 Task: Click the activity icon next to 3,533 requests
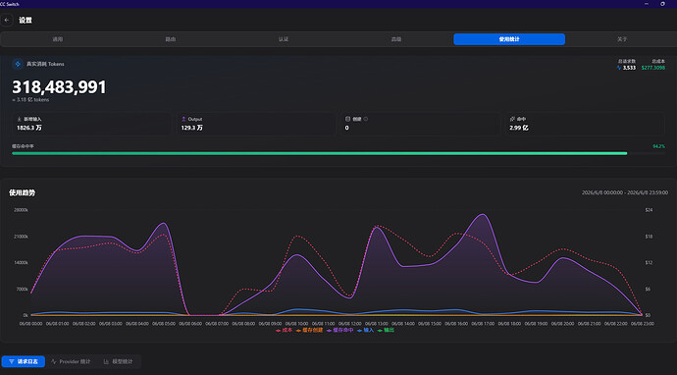click(619, 68)
